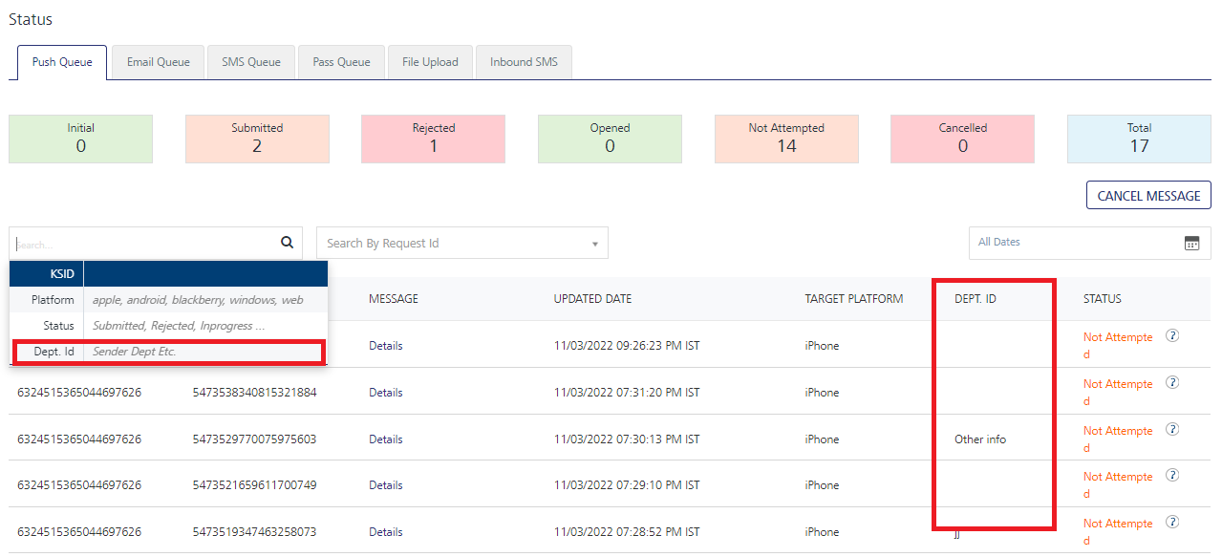Click help icon for 07:30:13 PM row
This screenshot has width=1222, height=557.
tap(1172, 429)
